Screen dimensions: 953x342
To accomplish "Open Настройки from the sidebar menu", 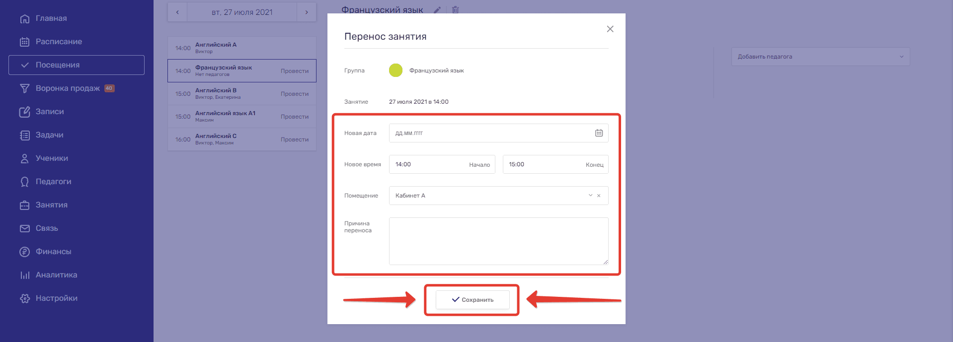I will 56,298.
